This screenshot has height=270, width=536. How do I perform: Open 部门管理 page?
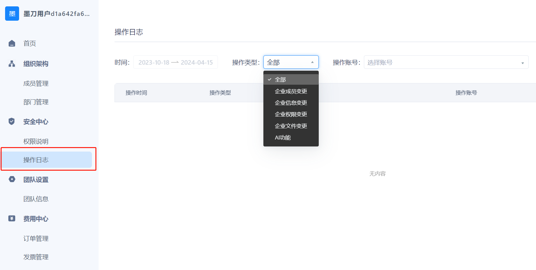click(x=36, y=102)
